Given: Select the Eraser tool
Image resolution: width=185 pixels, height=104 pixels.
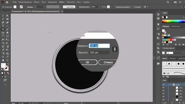Looking at the screenshot, I should point(7,33).
